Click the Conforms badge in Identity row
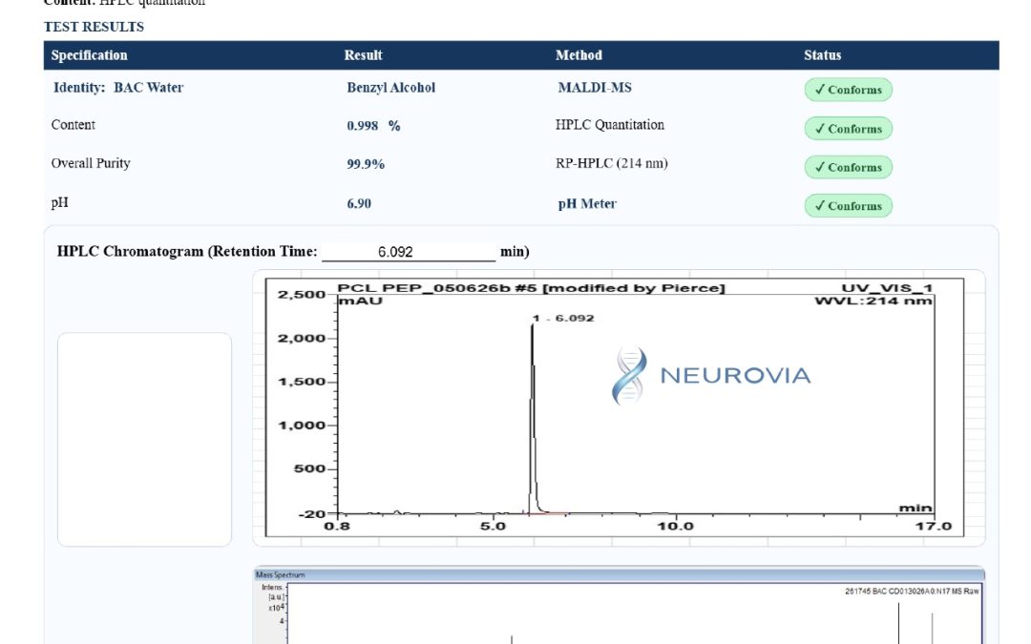Image resolution: width=1031 pixels, height=644 pixels. pos(849,90)
